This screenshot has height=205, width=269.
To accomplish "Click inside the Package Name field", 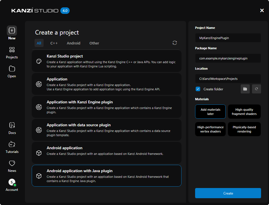I will click(x=228, y=58).
